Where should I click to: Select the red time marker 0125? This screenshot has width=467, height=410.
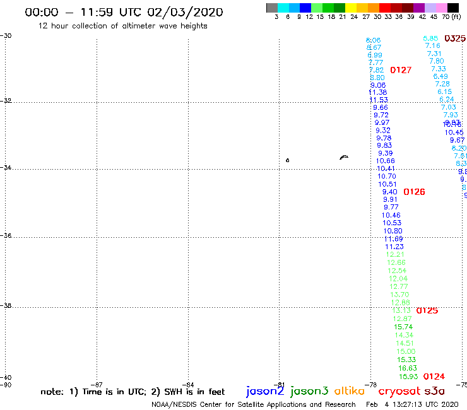427,311
